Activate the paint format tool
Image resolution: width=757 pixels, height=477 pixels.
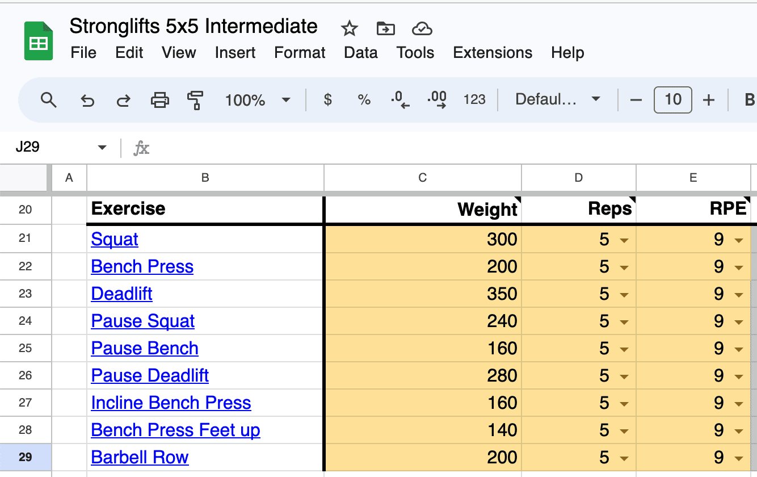click(x=195, y=101)
